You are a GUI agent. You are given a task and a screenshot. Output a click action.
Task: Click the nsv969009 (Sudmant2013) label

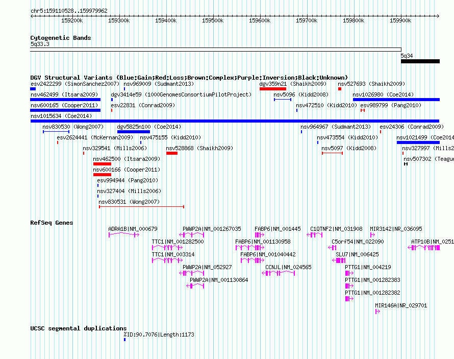pyautogui.click(x=159, y=84)
